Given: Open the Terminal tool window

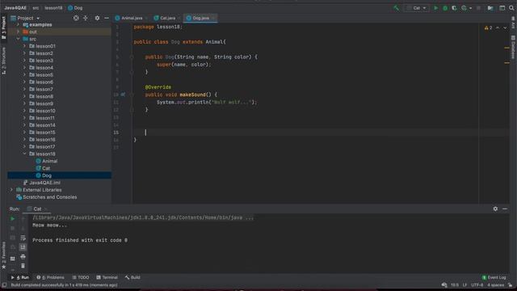Looking at the screenshot, I should (107, 277).
